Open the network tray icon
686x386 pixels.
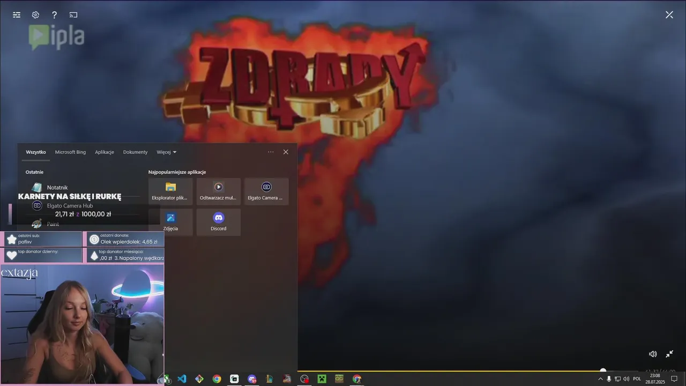point(617,378)
